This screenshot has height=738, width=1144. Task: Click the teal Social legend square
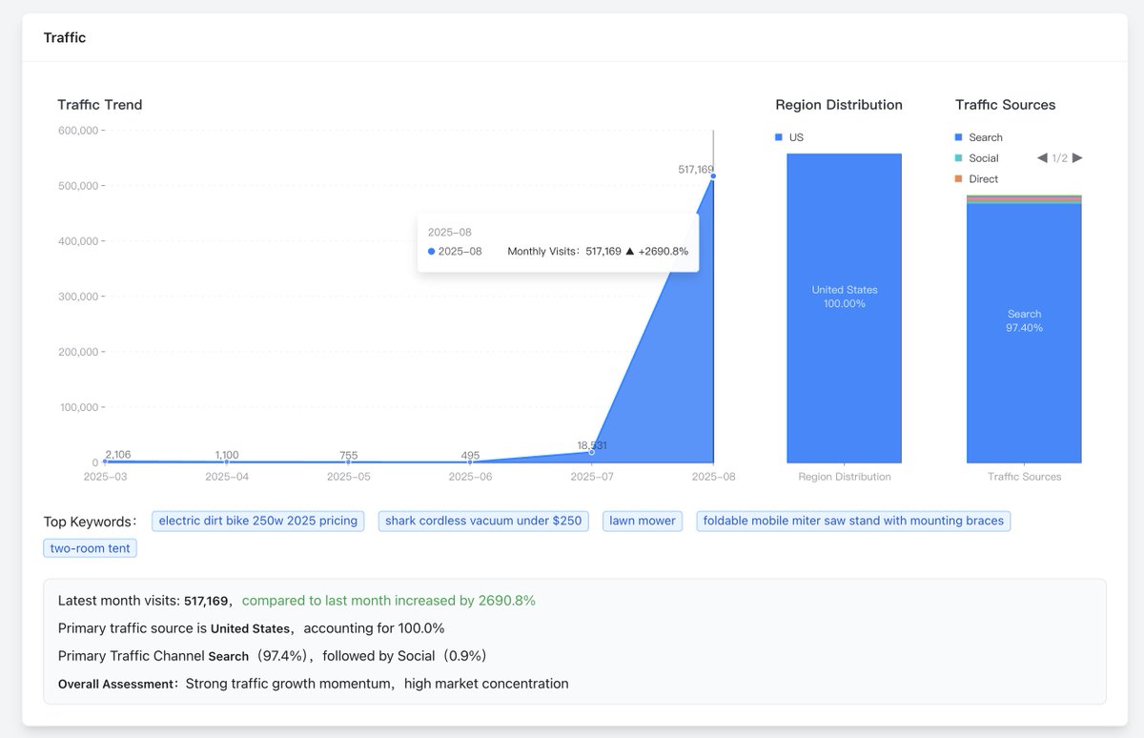pos(959,158)
